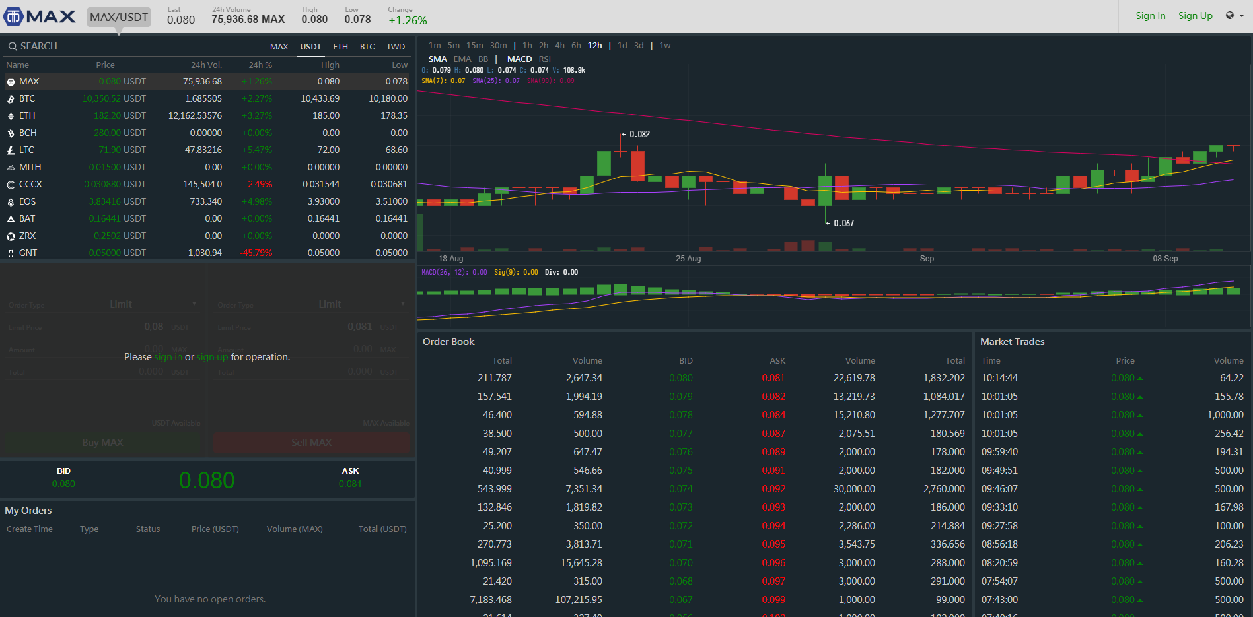This screenshot has width=1253, height=617.
Task: Open the sell Order Type Limit dropdown
Action: pos(362,304)
